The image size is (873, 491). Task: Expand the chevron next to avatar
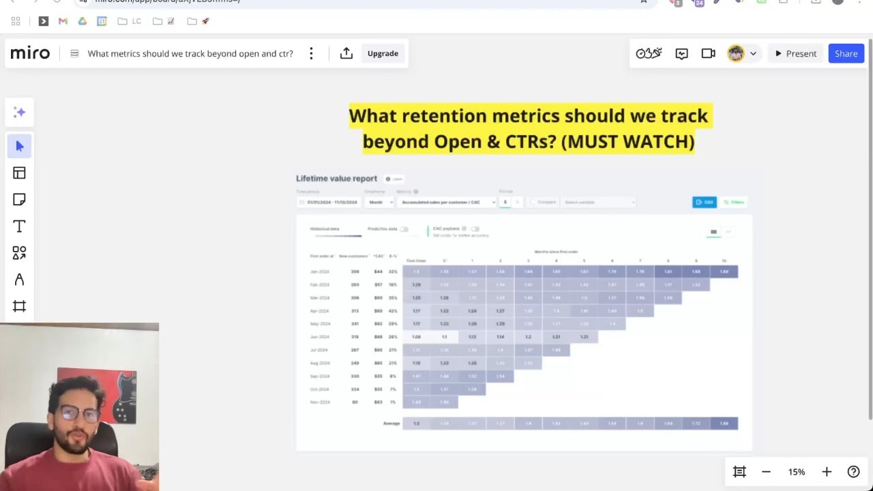click(753, 53)
